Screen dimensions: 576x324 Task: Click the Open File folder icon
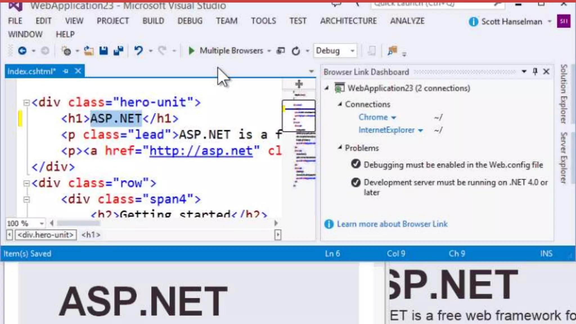[89, 51]
